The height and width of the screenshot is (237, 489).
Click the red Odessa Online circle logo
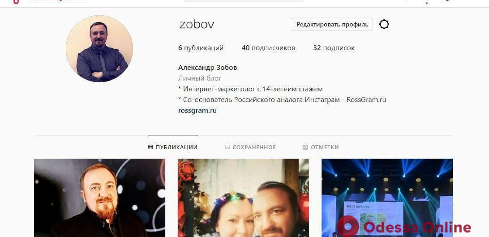pyautogui.click(x=348, y=226)
